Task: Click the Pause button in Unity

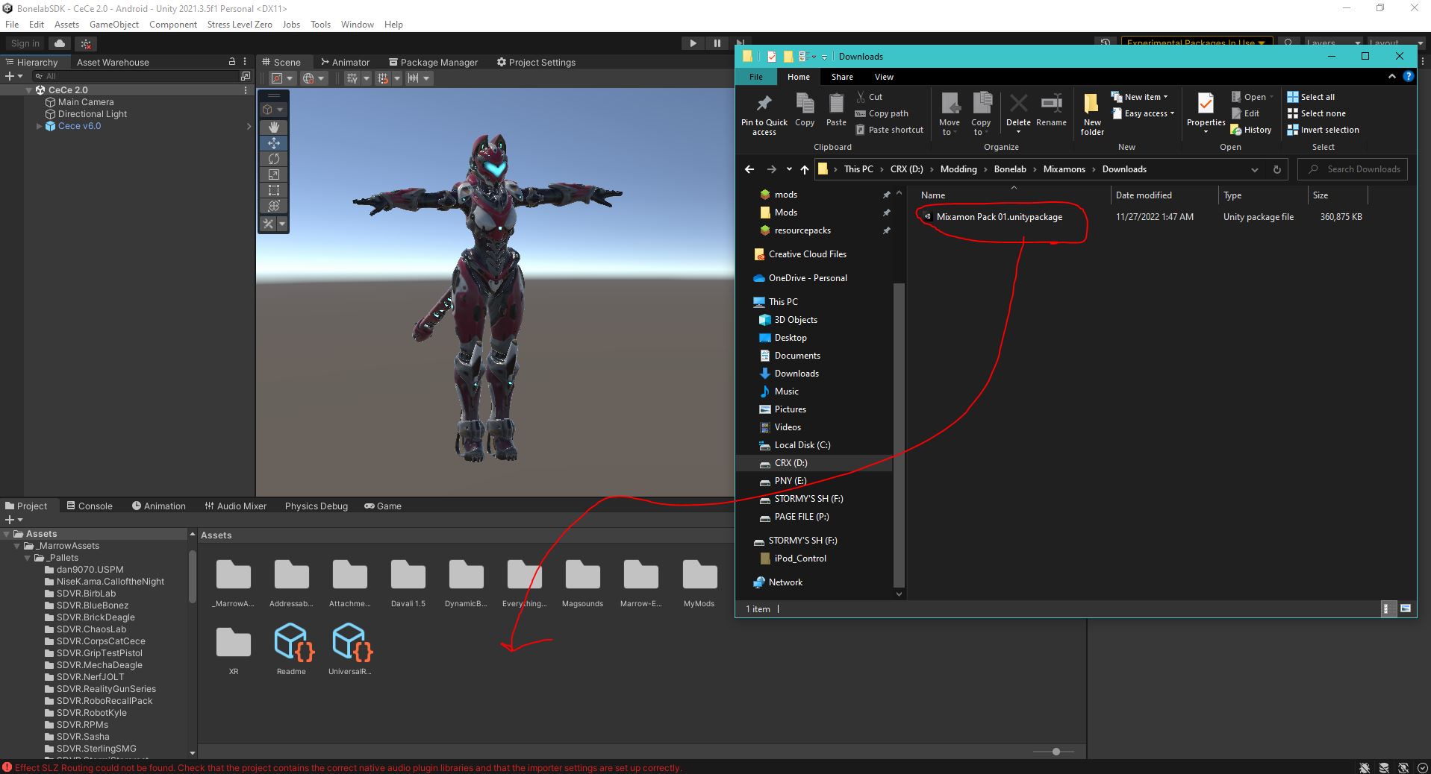Action: 717,43
